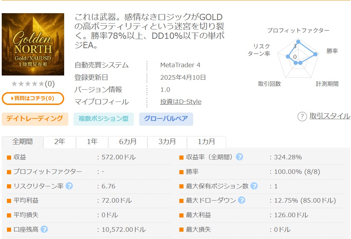Click help icon next to 口座残高

(44, 229)
